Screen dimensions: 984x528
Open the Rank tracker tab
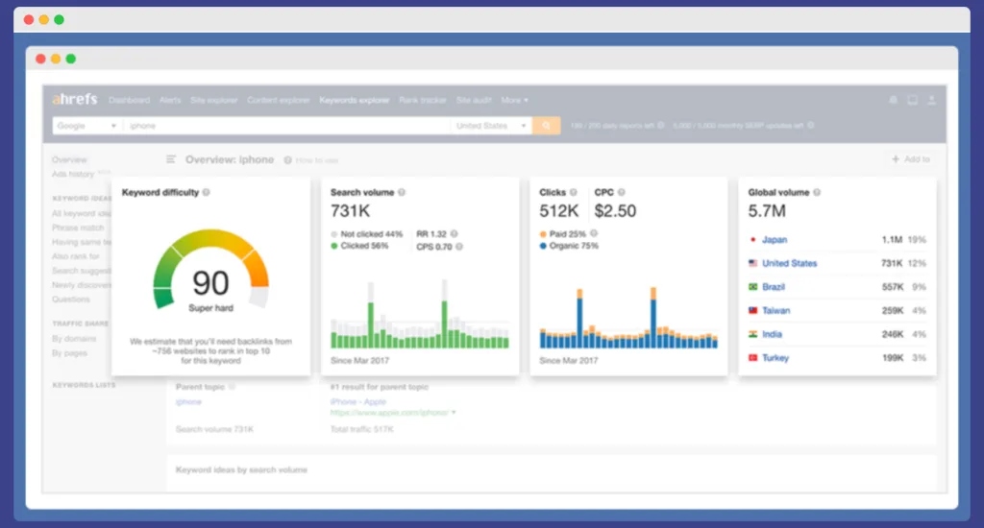(x=422, y=100)
